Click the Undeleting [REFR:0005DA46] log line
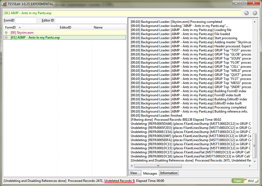 pos(191,124)
